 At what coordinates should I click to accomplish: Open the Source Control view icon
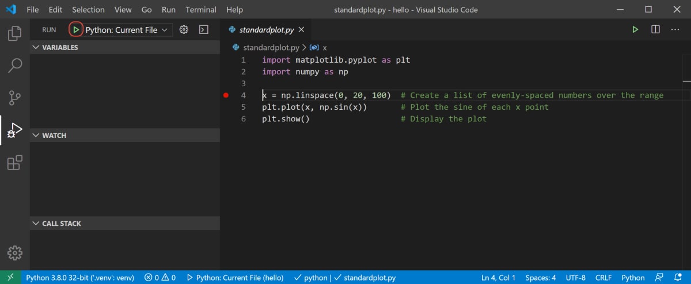14,98
